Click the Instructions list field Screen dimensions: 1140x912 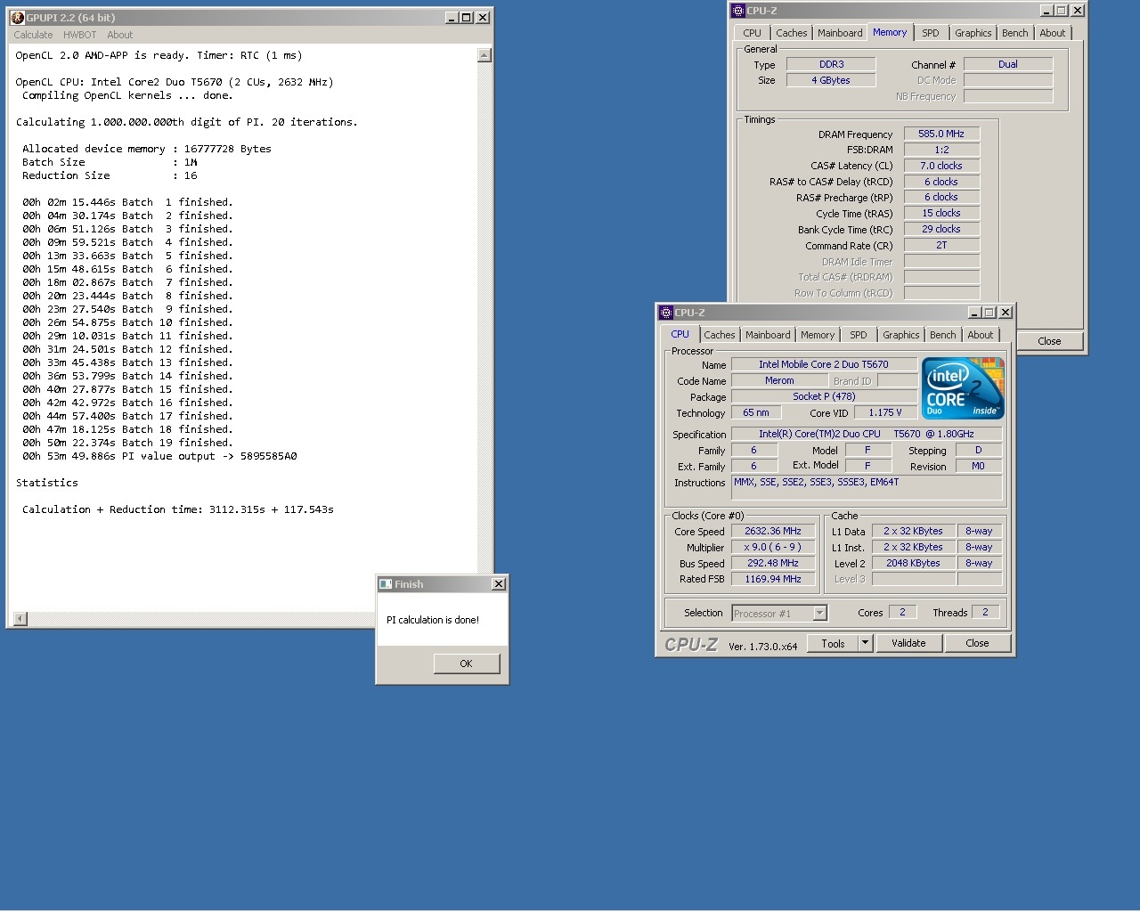pyautogui.click(x=867, y=487)
